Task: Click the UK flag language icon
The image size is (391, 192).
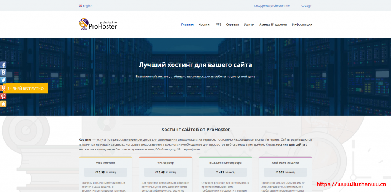Action: click(x=80, y=6)
